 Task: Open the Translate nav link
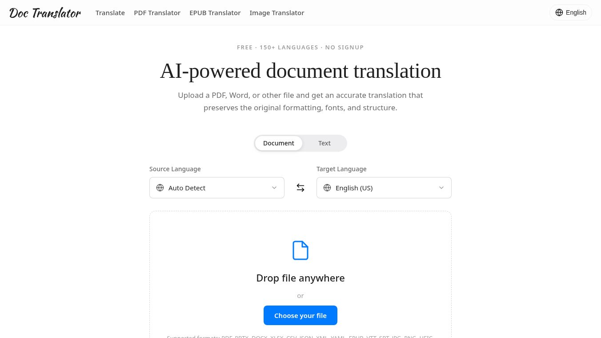[x=110, y=13]
